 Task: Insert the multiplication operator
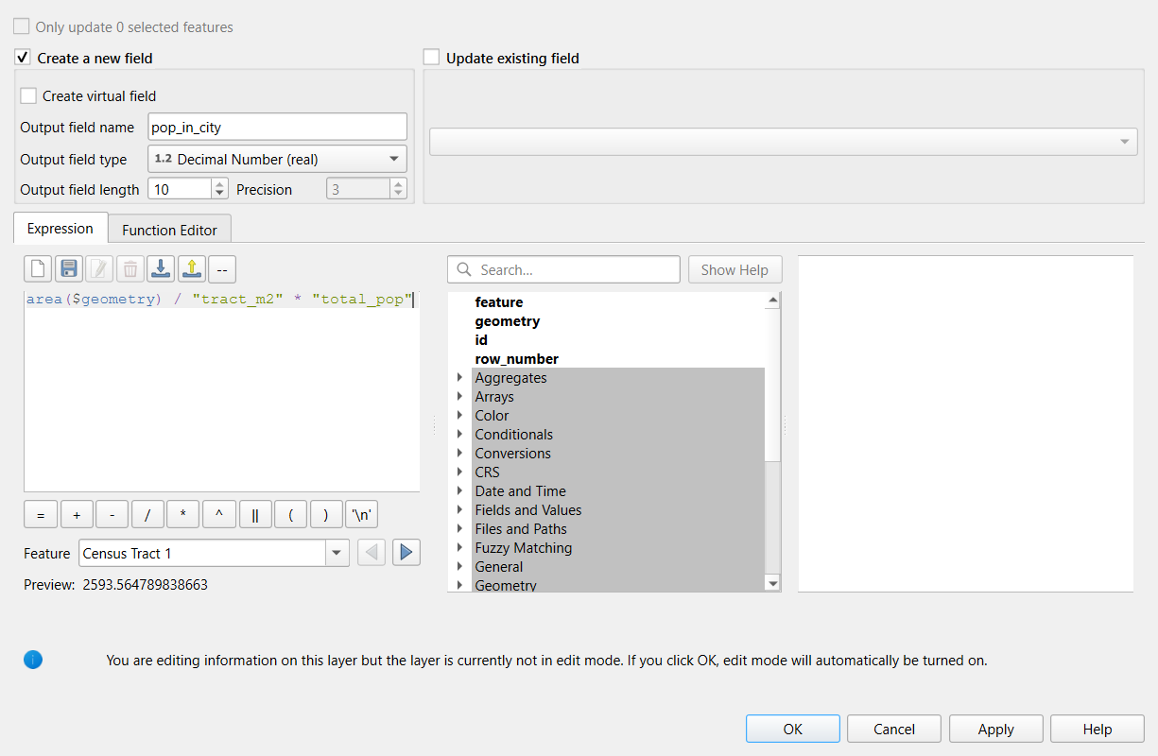[x=183, y=515]
